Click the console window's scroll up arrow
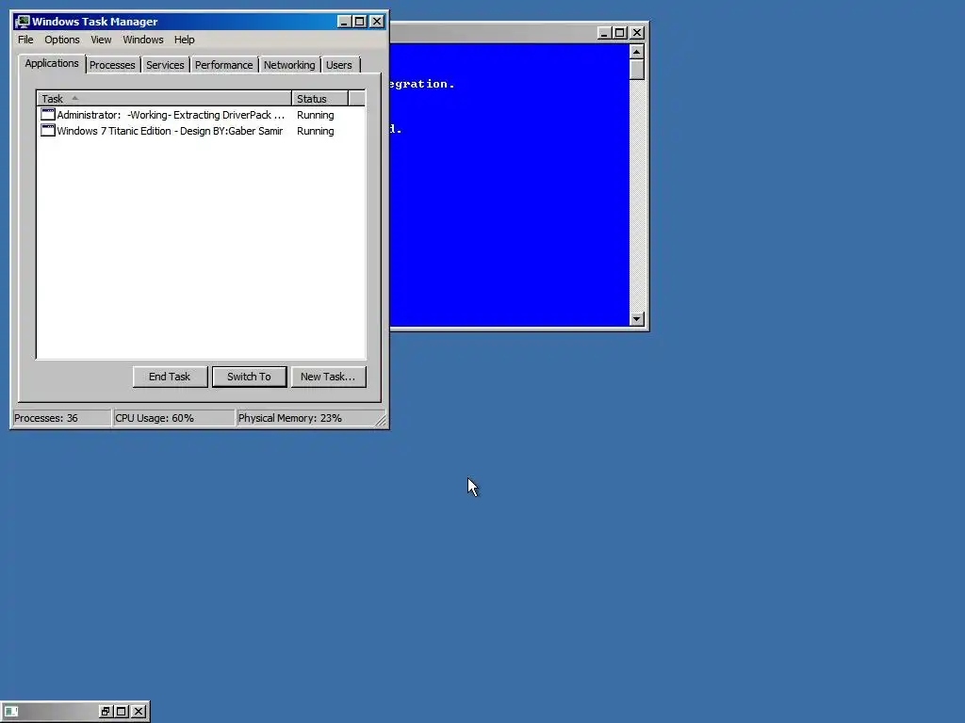965x723 pixels. point(636,51)
